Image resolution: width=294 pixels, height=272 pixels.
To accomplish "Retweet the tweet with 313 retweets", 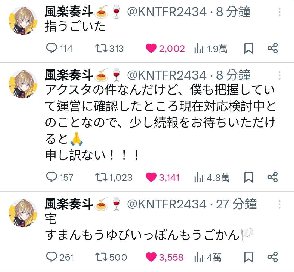I will click(x=109, y=48).
